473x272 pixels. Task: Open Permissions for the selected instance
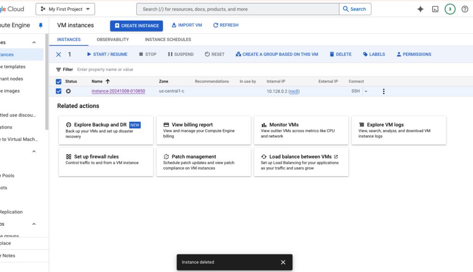pyautogui.click(x=414, y=54)
